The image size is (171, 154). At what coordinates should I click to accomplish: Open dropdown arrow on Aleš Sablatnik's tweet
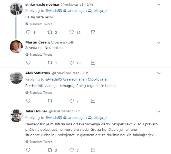159,73
